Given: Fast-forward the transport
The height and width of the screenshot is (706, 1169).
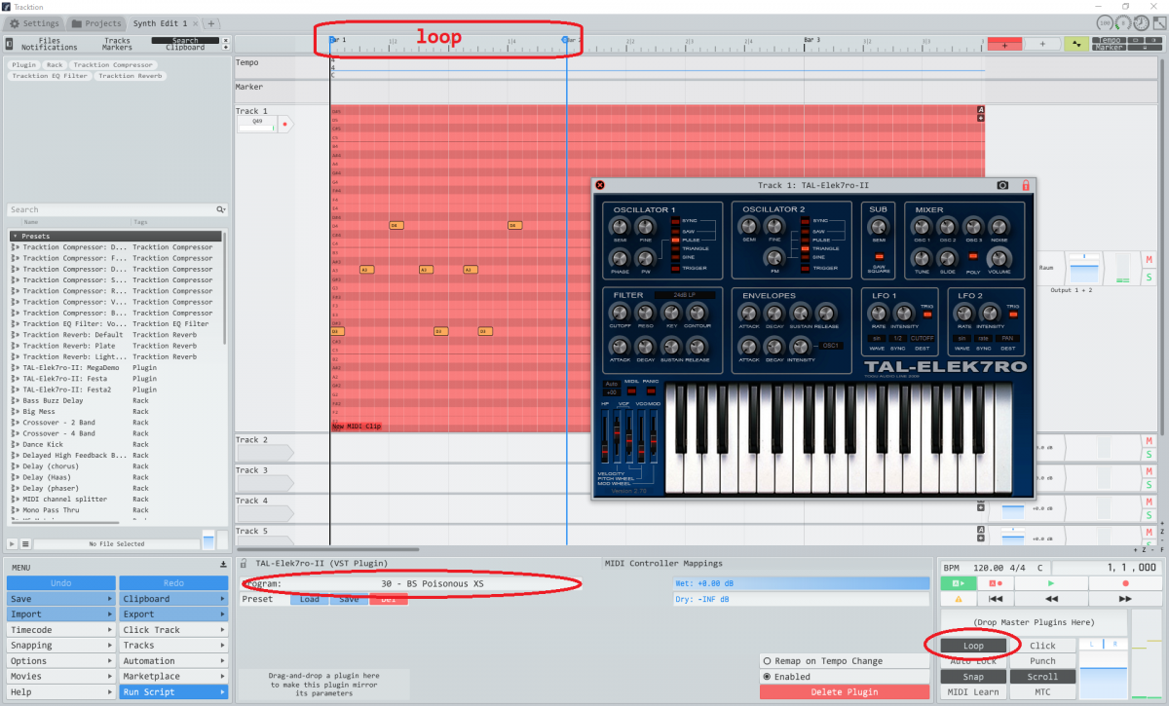Looking at the screenshot, I should [x=1125, y=599].
